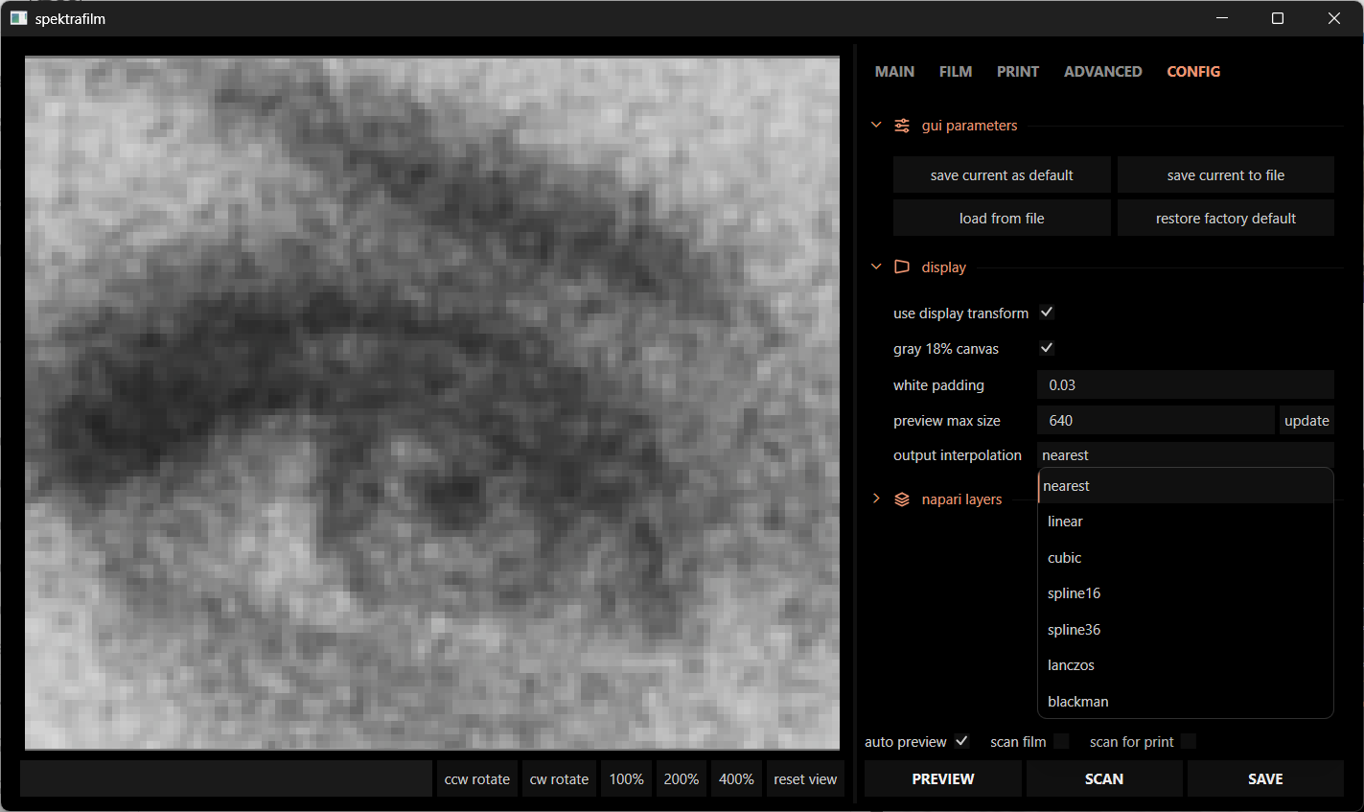
Task: Pick lanczos interpolation option
Action: [x=1186, y=665]
